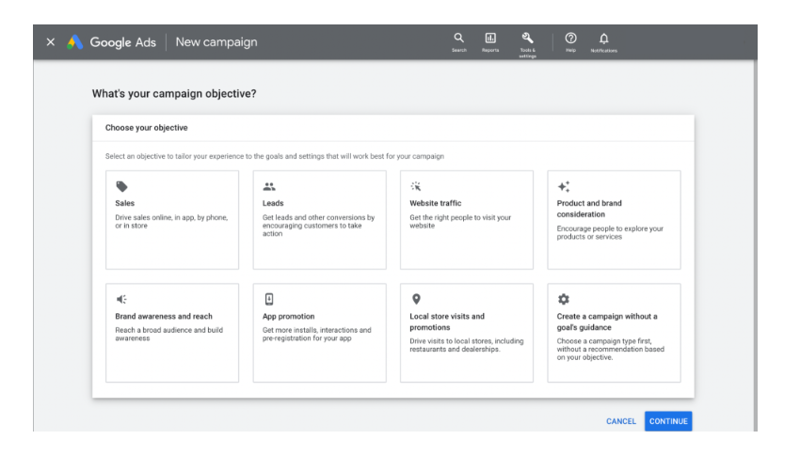Select the Sales objective title
This screenshot has height=471, width=800.
pyautogui.click(x=124, y=203)
